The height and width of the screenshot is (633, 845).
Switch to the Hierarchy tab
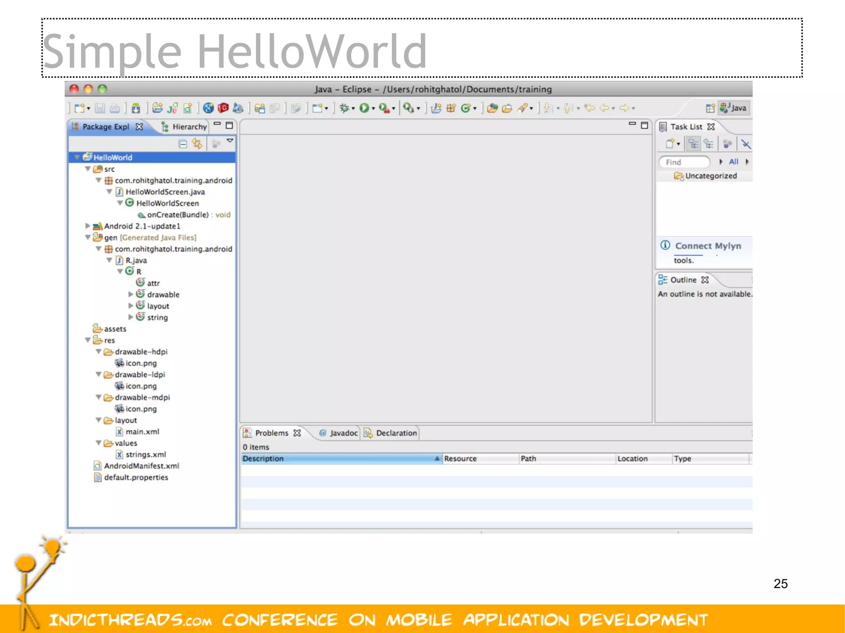(185, 127)
